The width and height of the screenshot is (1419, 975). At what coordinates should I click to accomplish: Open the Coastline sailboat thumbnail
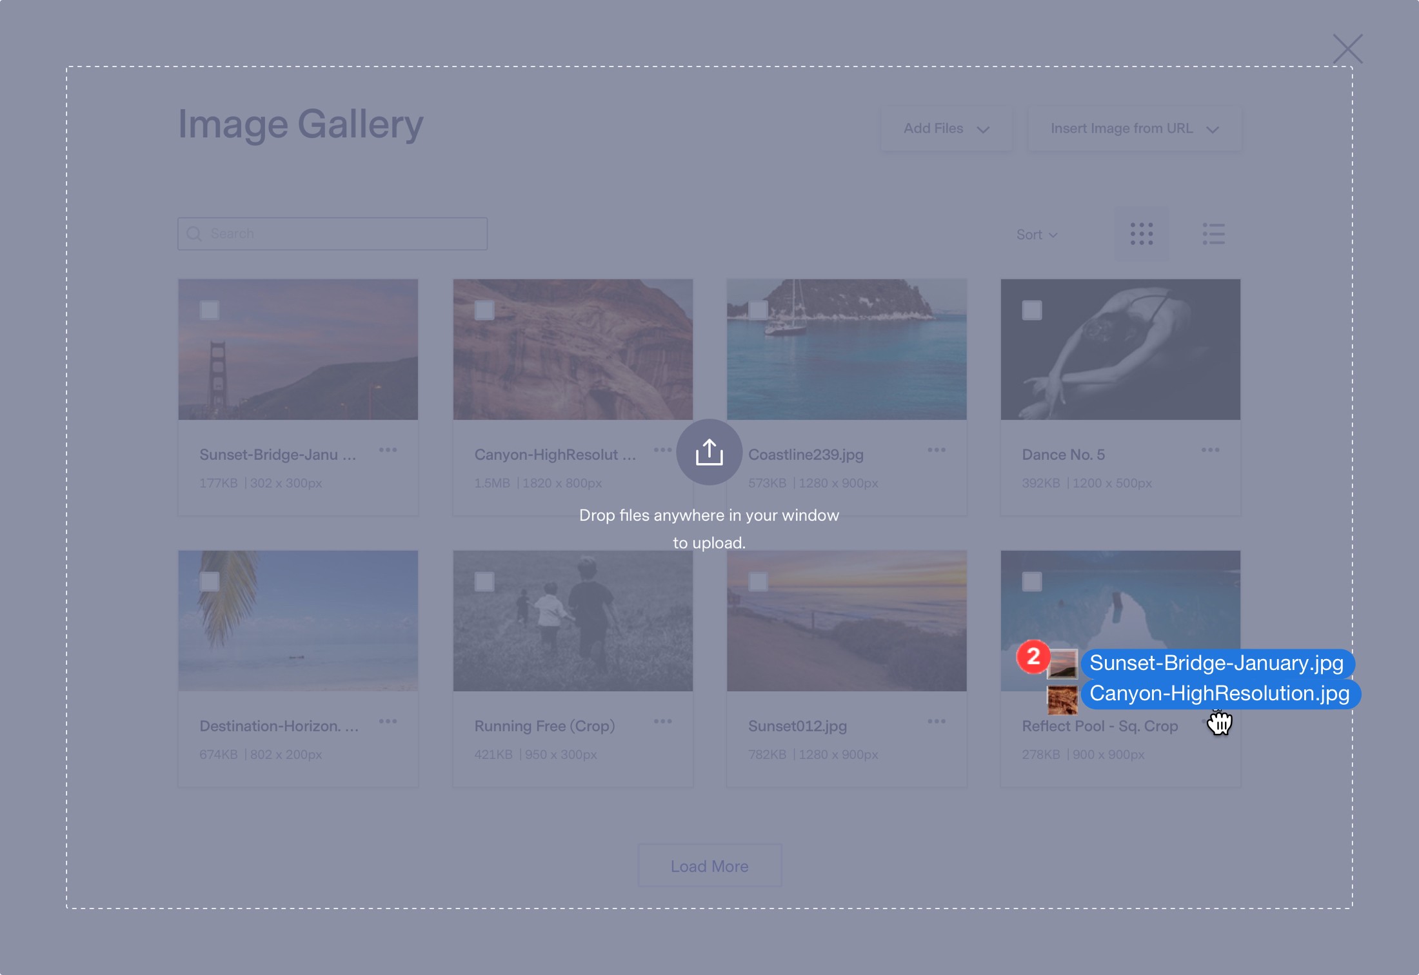click(x=846, y=350)
